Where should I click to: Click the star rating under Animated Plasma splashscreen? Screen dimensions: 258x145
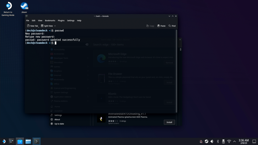(113, 121)
